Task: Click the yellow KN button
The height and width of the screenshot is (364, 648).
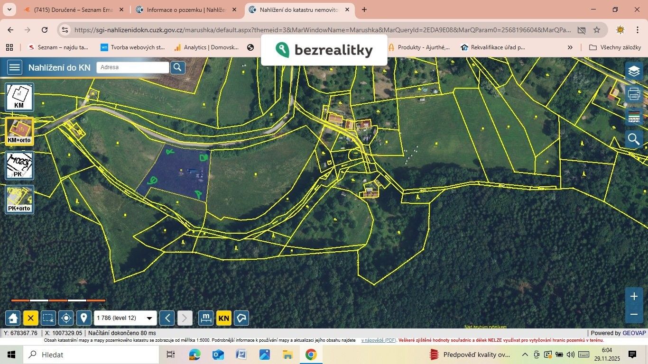Action: point(223,318)
